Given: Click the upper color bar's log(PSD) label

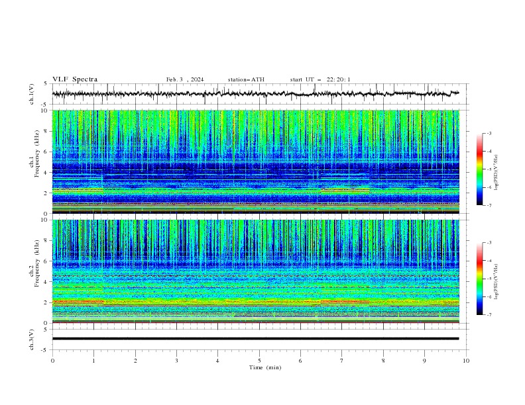Looking at the screenshot, I should (x=496, y=173).
